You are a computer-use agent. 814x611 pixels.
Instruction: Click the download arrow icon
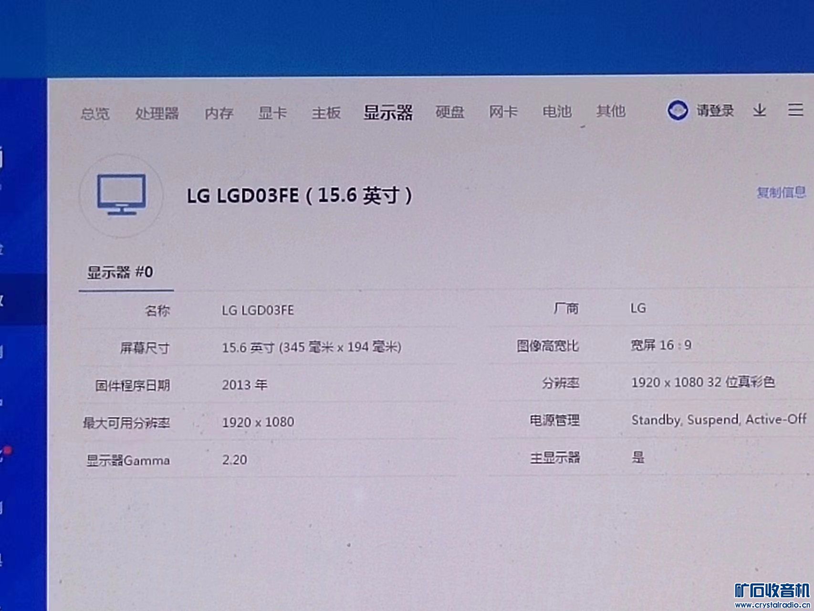[759, 110]
